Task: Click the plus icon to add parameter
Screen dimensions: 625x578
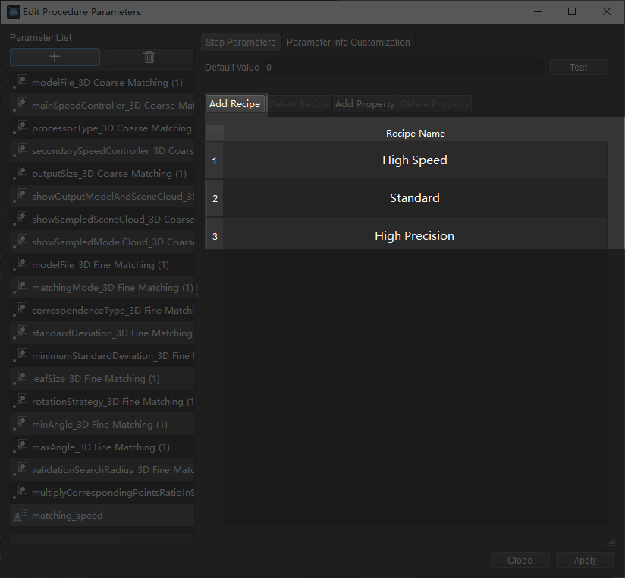Action: coord(55,57)
